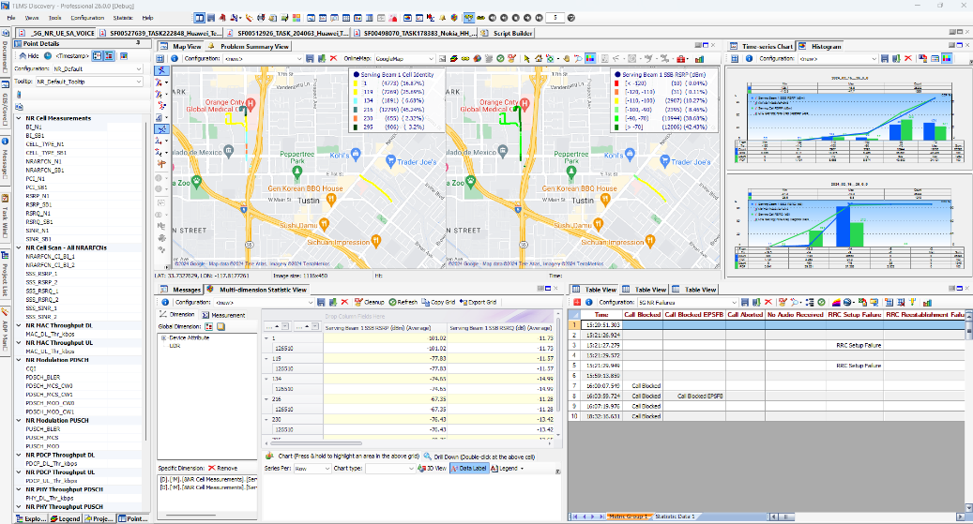This screenshot has height=524, width=973.
Task: Switch to the Time-series Chart tab
Action: pos(761,47)
